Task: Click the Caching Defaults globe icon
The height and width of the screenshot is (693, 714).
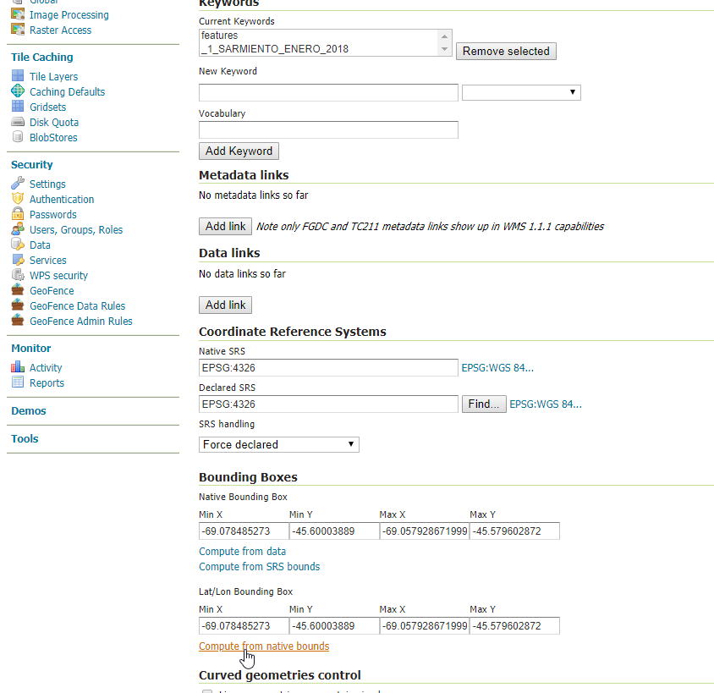Action: [18, 91]
